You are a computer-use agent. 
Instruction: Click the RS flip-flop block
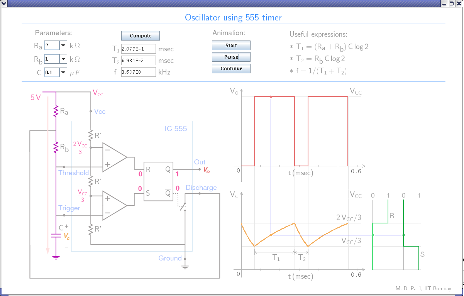(x=158, y=181)
